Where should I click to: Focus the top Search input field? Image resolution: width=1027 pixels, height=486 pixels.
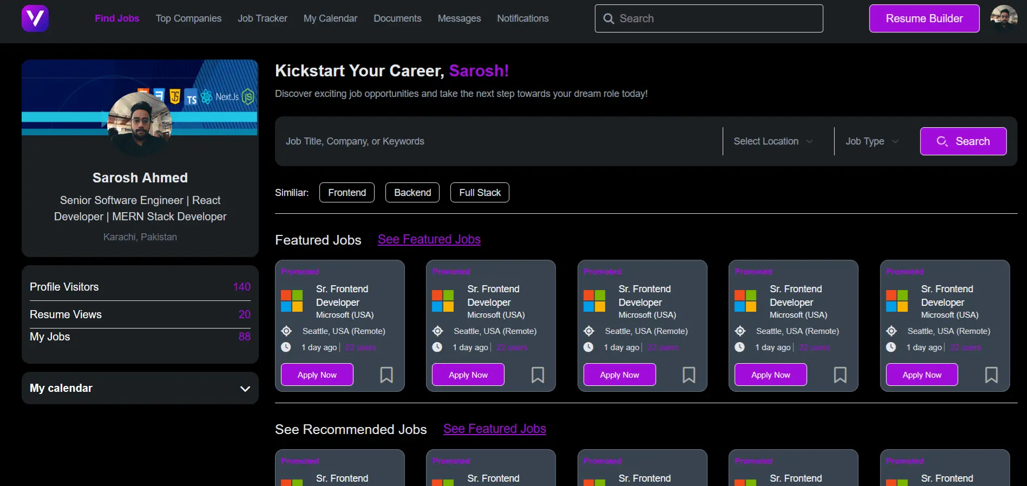pos(709,18)
